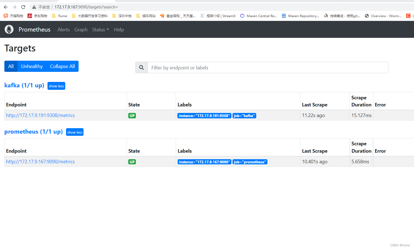414x249 pixels.
Task: Click the instance="172.17.9.191:9308" label badge
Action: coord(204,116)
